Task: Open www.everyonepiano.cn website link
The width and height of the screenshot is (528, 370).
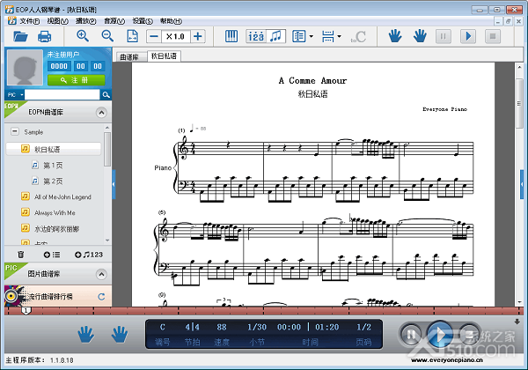Action: 446,360
